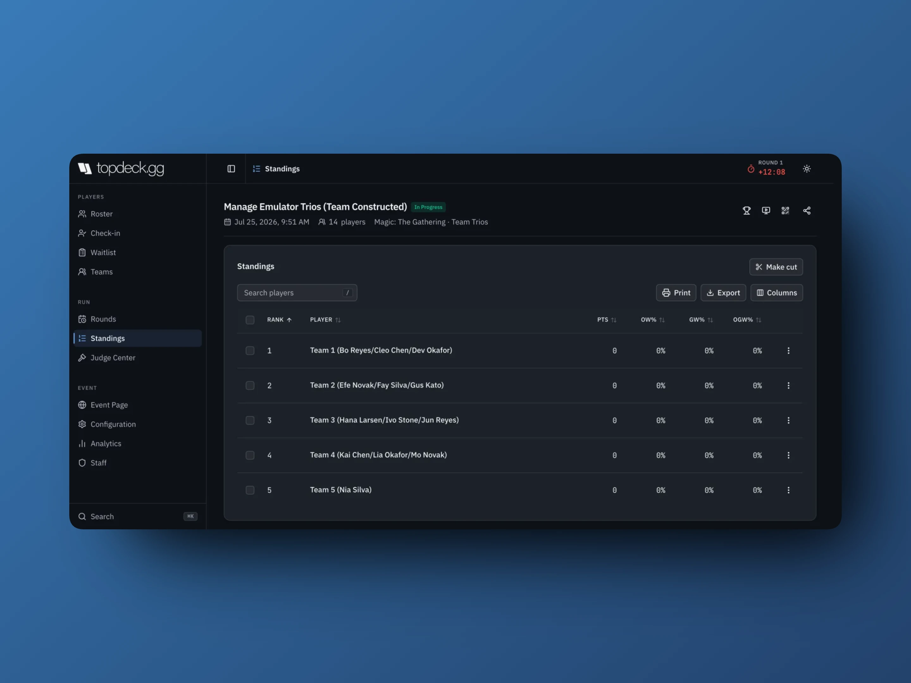Click the share icon
Viewport: 911px width, 683px height.
click(806, 210)
